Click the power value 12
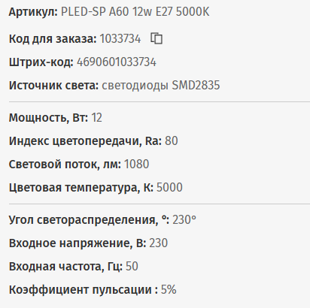 click(x=96, y=117)
